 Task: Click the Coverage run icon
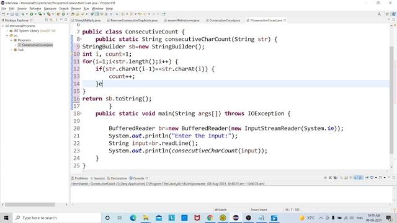40,14
